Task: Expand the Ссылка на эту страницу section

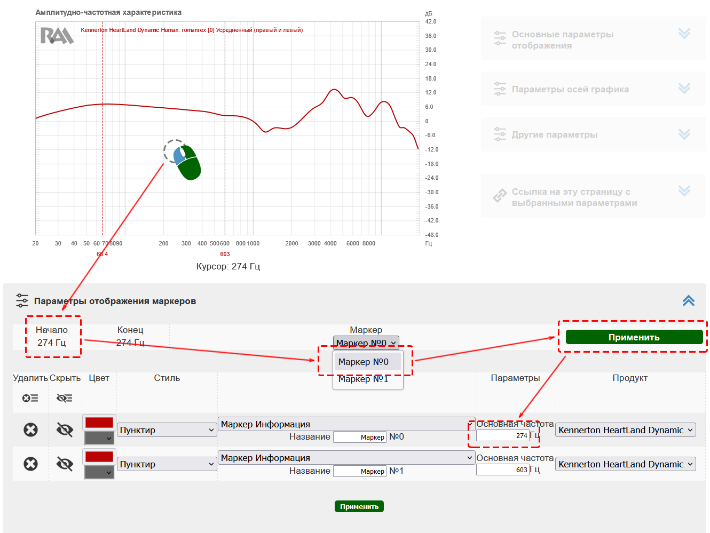Action: point(684,190)
